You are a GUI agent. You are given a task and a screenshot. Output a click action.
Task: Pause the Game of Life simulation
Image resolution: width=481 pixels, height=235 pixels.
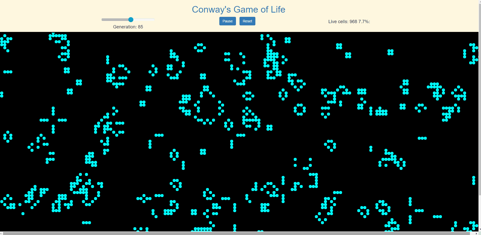(227, 21)
